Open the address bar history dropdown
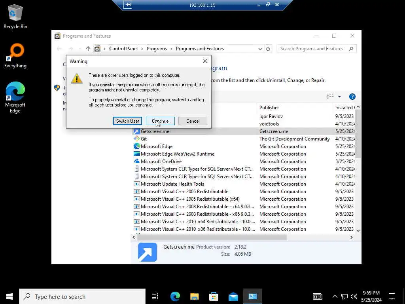405x304 pixels. point(260,49)
